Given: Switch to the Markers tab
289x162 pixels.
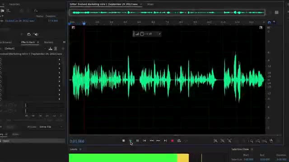Looking at the screenshot, I should [49, 42].
